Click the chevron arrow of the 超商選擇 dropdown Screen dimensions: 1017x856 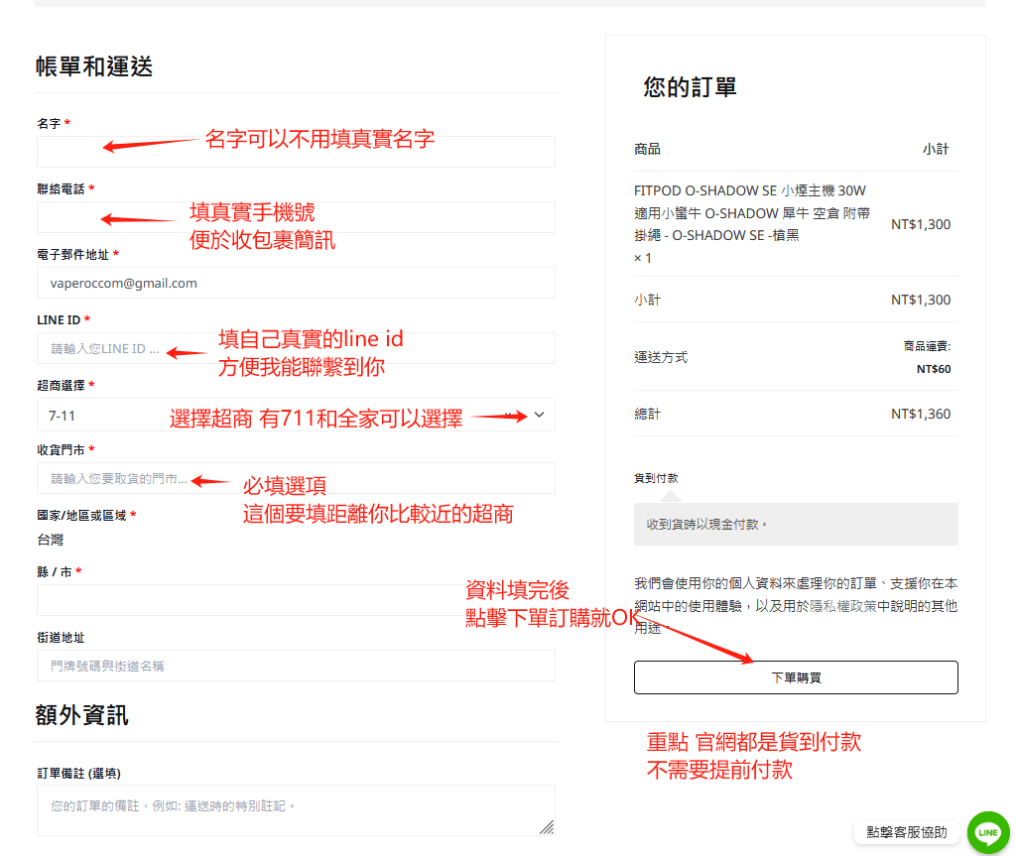pos(539,415)
